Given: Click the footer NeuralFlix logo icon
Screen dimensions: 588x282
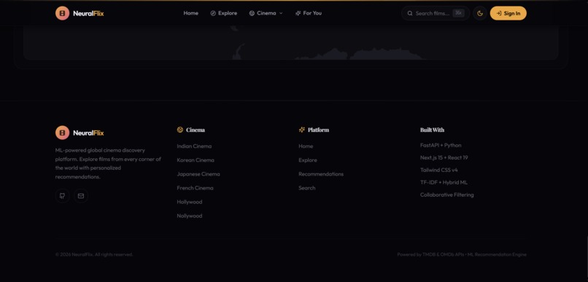Looking at the screenshot, I should [62, 133].
